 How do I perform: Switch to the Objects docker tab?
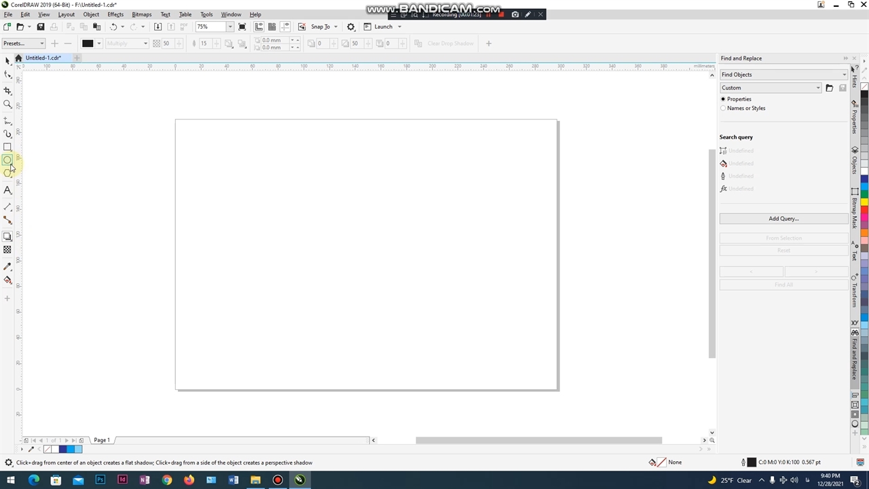[855, 160]
